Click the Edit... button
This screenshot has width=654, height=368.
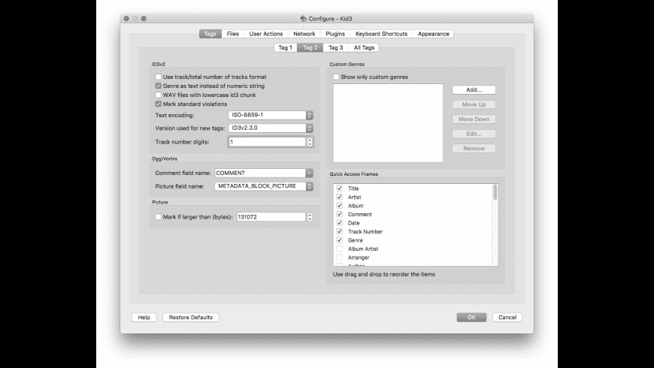474,134
